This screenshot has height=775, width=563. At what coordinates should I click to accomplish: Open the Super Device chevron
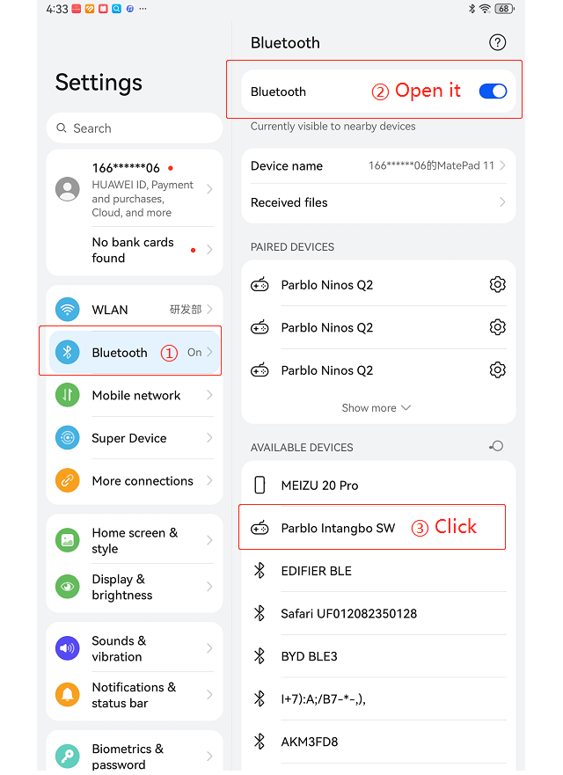209,438
